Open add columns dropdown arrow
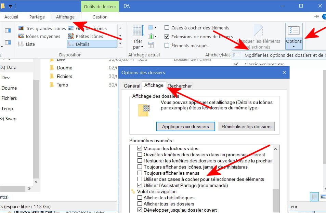The width and height of the screenshot is (326, 213). coord(155,36)
